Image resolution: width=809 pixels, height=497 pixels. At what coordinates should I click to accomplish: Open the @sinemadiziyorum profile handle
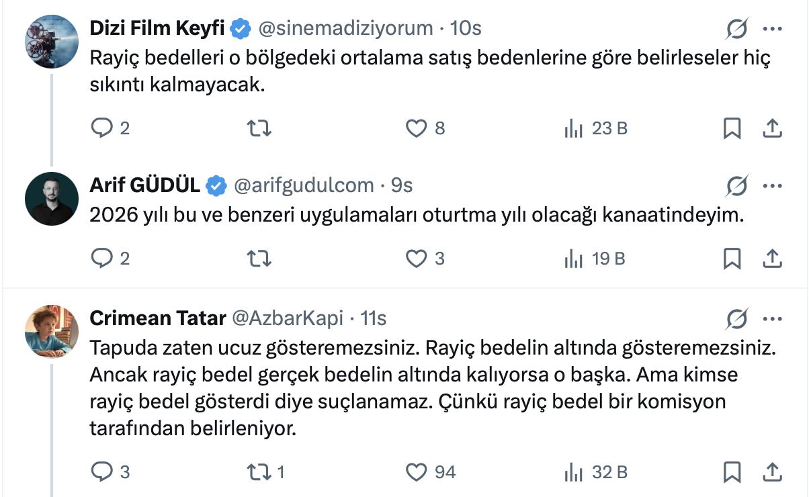click(345, 28)
